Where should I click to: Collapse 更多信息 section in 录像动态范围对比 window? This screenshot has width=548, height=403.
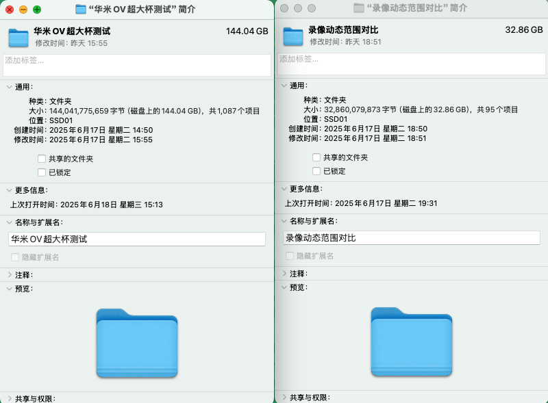284,189
